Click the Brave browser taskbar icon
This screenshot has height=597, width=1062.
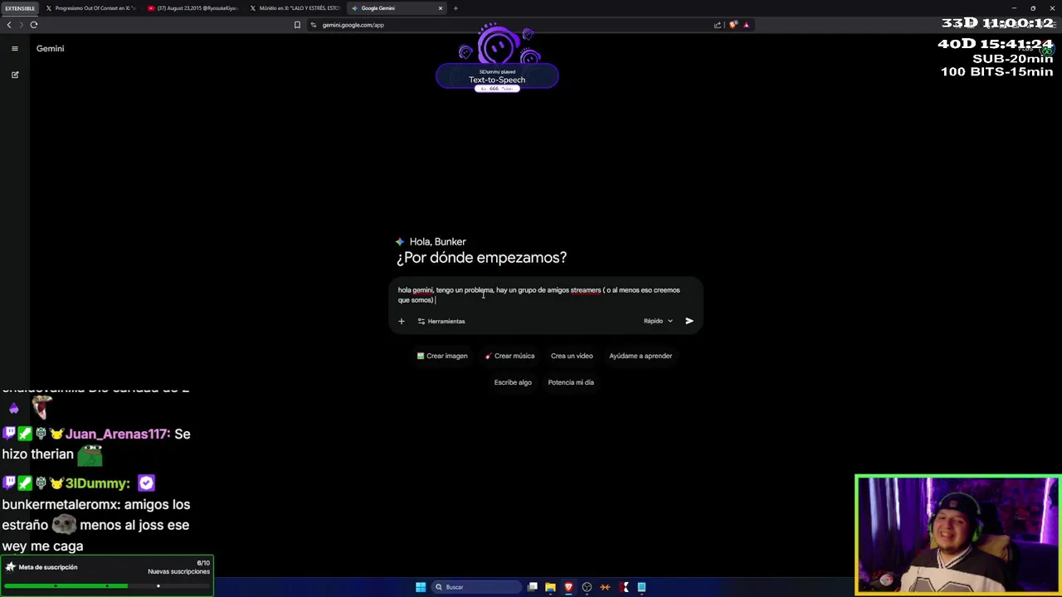click(568, 587)
